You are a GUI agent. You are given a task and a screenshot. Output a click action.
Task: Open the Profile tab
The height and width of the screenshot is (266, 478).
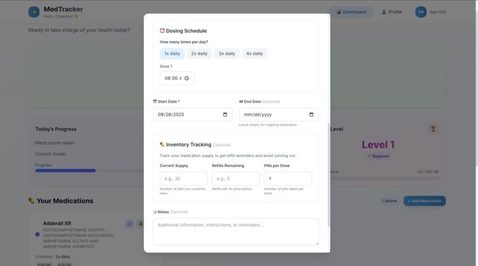point(392,12)
